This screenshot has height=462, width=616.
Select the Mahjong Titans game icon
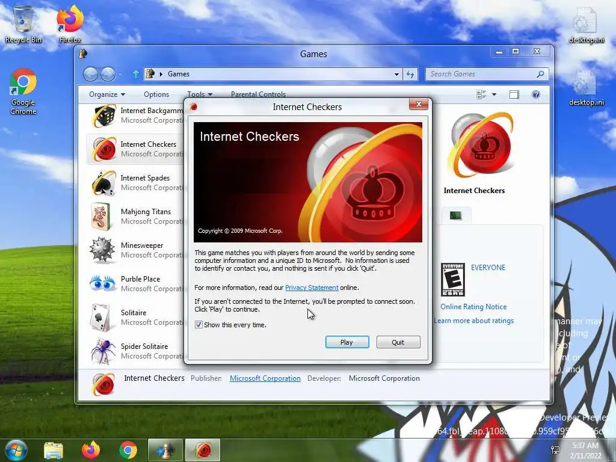(x=101, y=217)
